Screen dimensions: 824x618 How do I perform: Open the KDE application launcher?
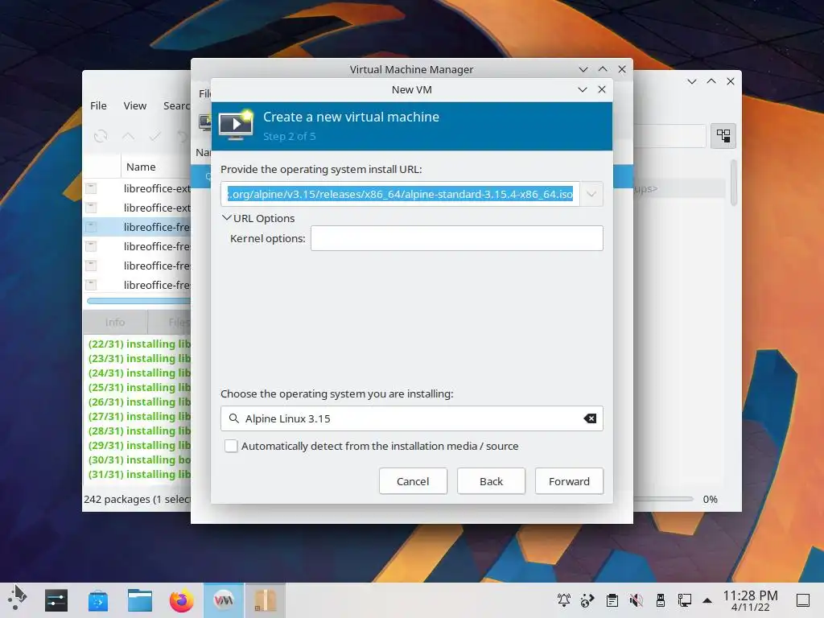coord(17,599)
